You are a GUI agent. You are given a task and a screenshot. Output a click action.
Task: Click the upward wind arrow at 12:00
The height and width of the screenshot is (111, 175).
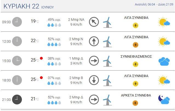point(94,41)
